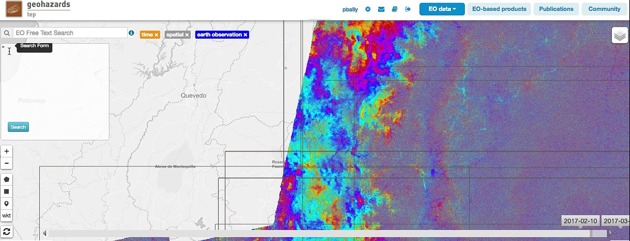
Task: Click the Quevedo city label on map
Action: [193, 95]
